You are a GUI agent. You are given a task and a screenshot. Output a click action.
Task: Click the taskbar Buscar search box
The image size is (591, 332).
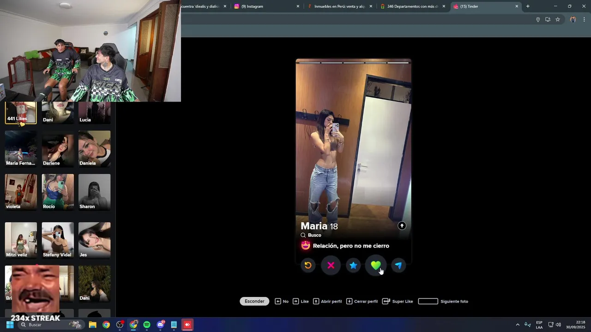(x=52, y=325)
